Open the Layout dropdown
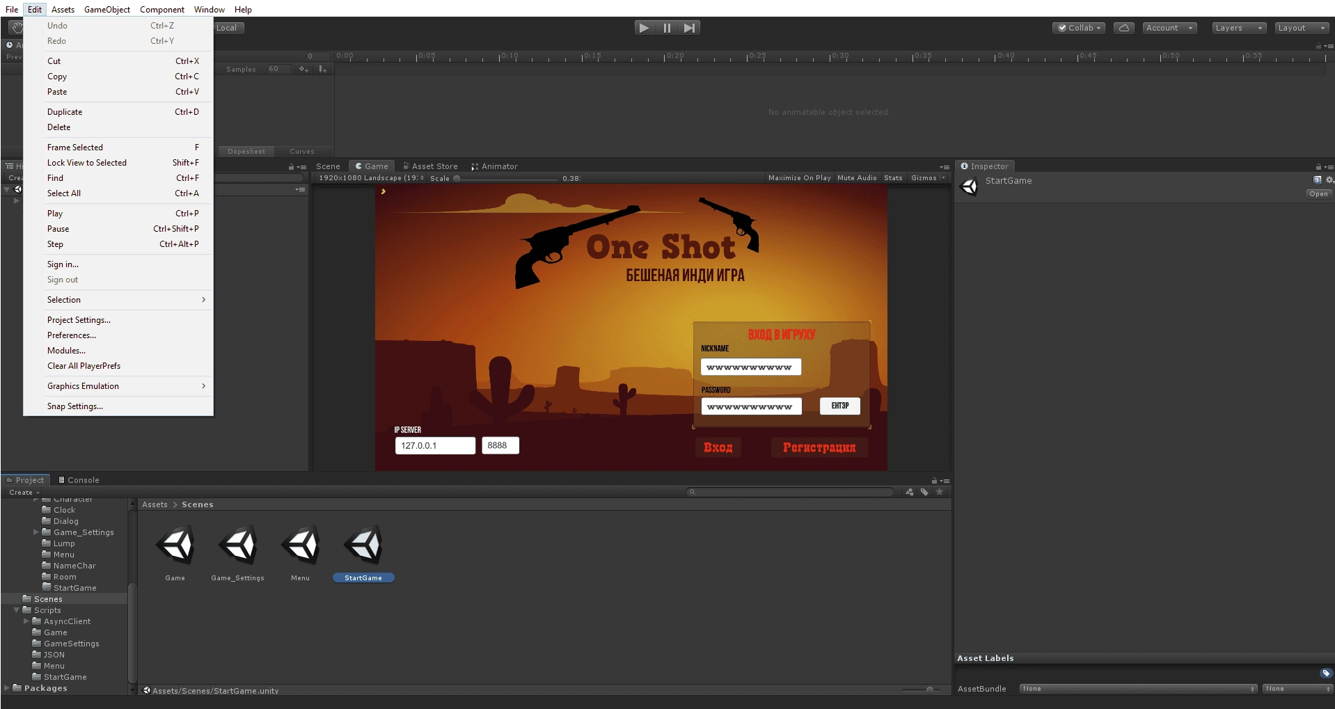The image size is (1335, 709). (x=1302, y=28)
